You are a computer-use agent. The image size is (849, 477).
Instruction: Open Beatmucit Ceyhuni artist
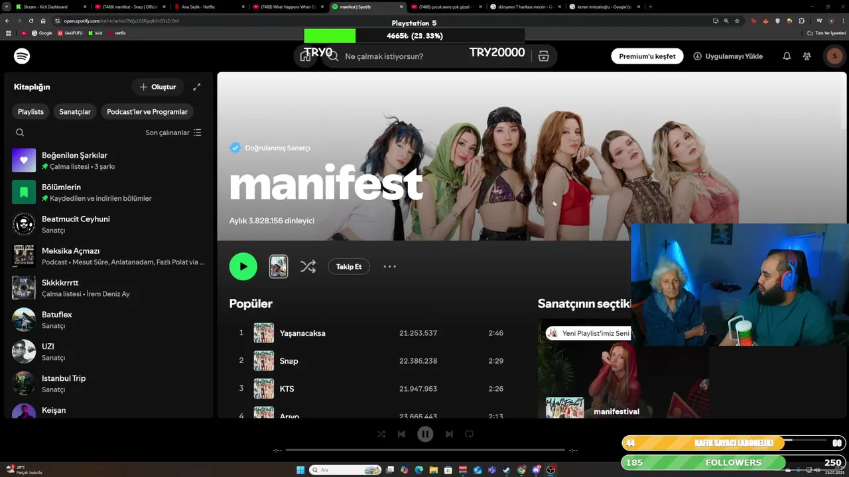(109, 224)
